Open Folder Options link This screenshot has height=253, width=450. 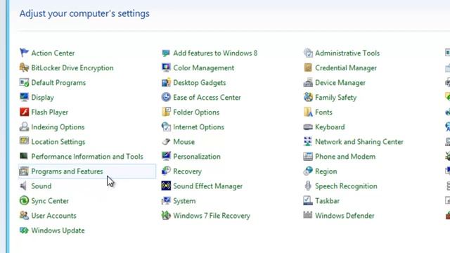pyautogui.click(x=196, y=112)
